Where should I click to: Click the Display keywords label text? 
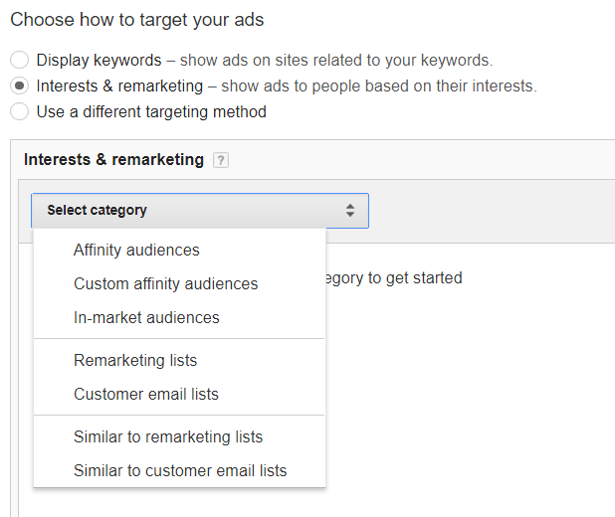(99, 61)
